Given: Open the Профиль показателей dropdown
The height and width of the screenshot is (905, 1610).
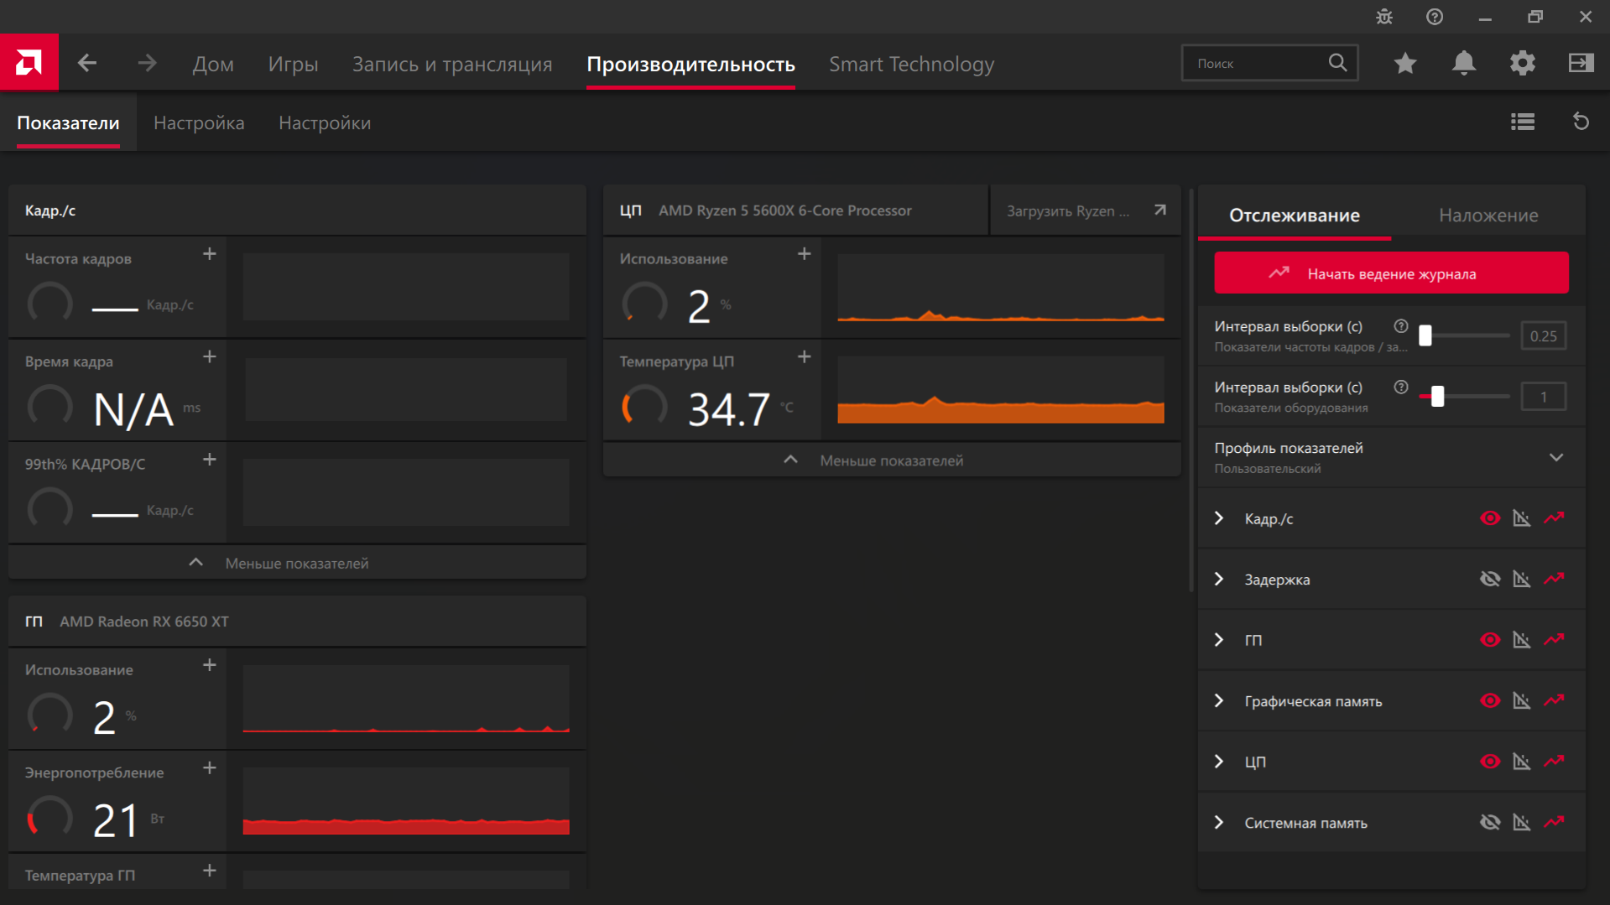Looking at the screenshot, I should tap(1555, 457).
